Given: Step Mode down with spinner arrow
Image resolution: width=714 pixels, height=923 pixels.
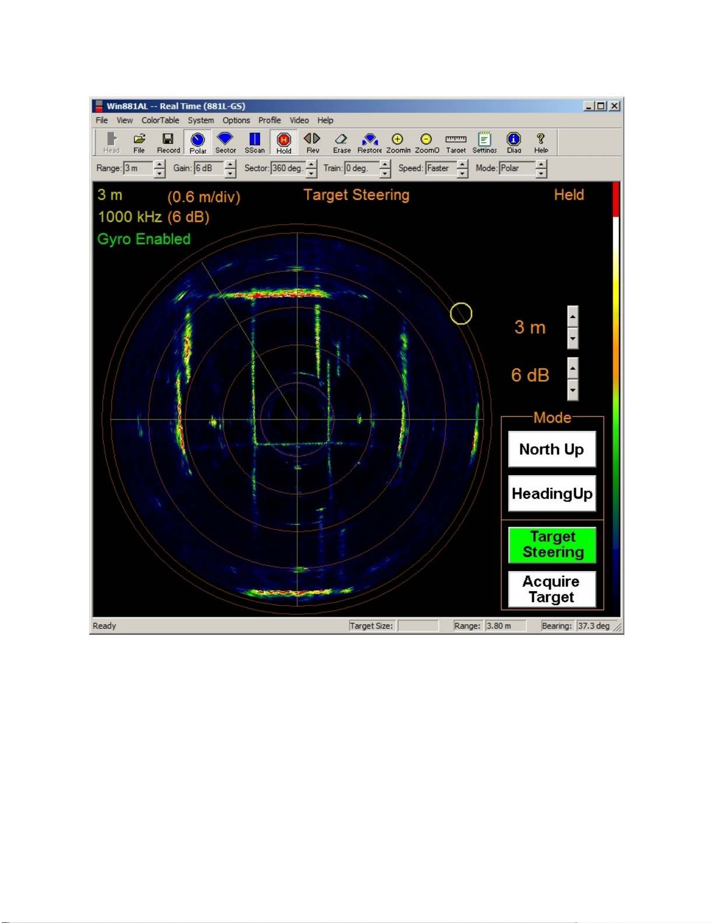Looking at the screenshot, I should (x=541, y=173).
